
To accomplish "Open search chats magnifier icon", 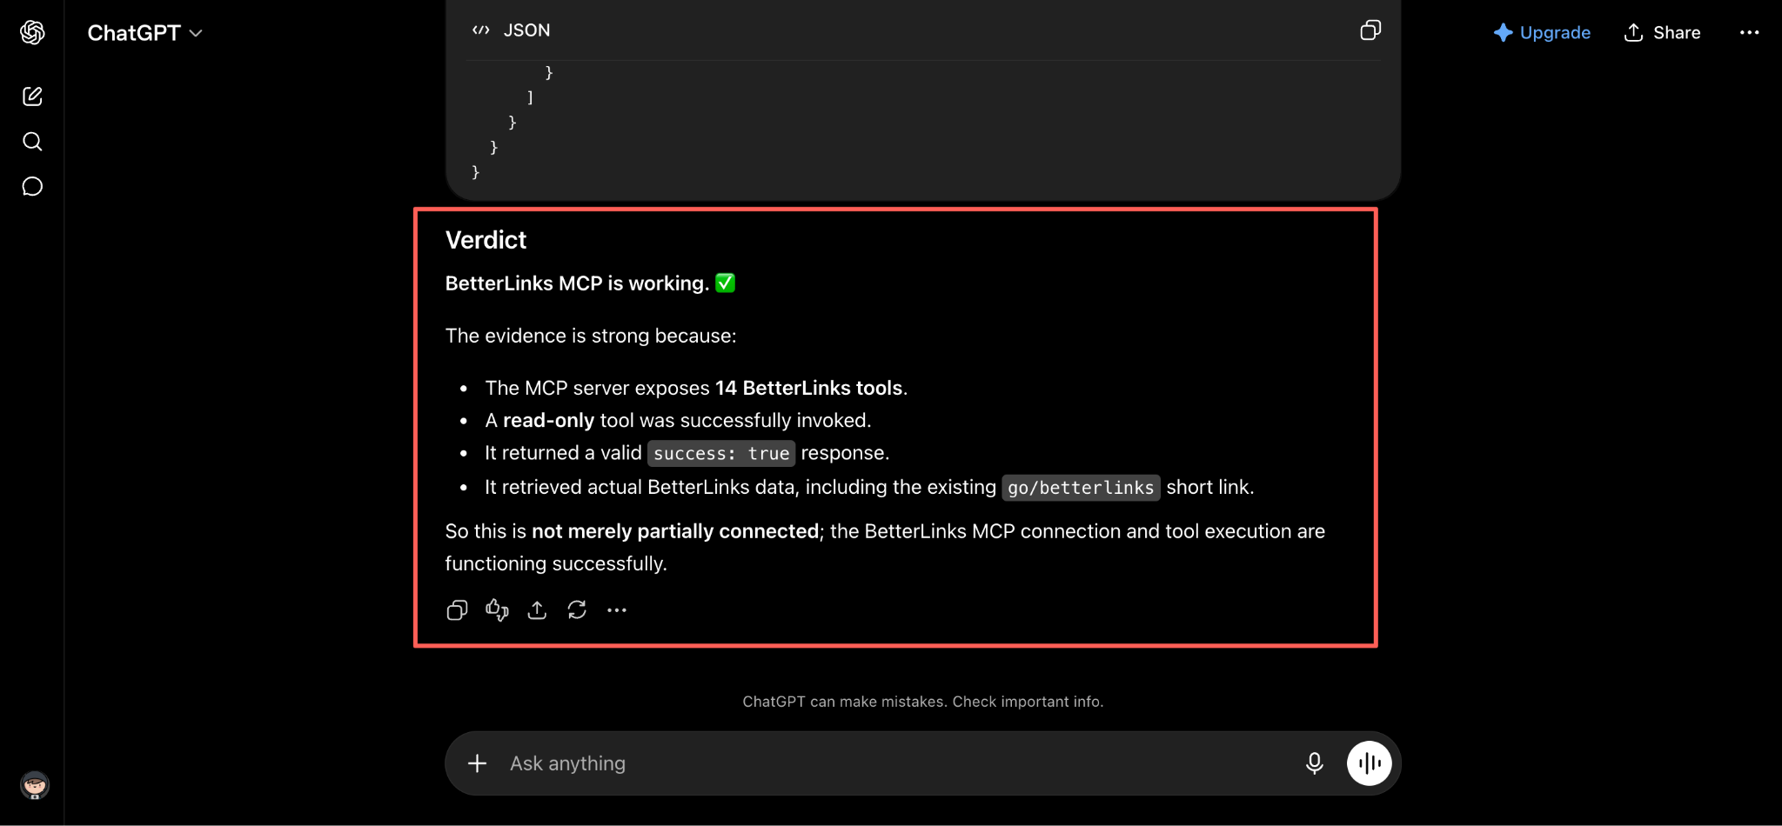I will [x=32, y=142].
